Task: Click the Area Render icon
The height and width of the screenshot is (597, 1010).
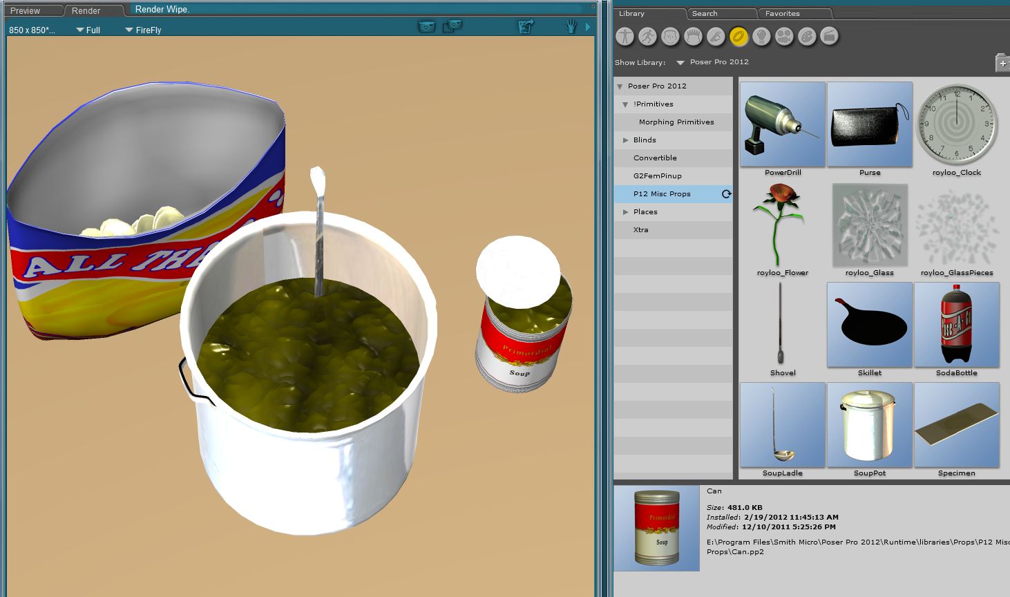Action: click(452, 27)
